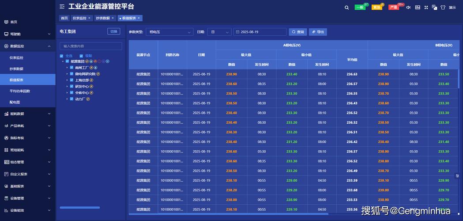Uncheck the 研发中心 checkbox
Screen dimensions: 463x221
point(72,86)
